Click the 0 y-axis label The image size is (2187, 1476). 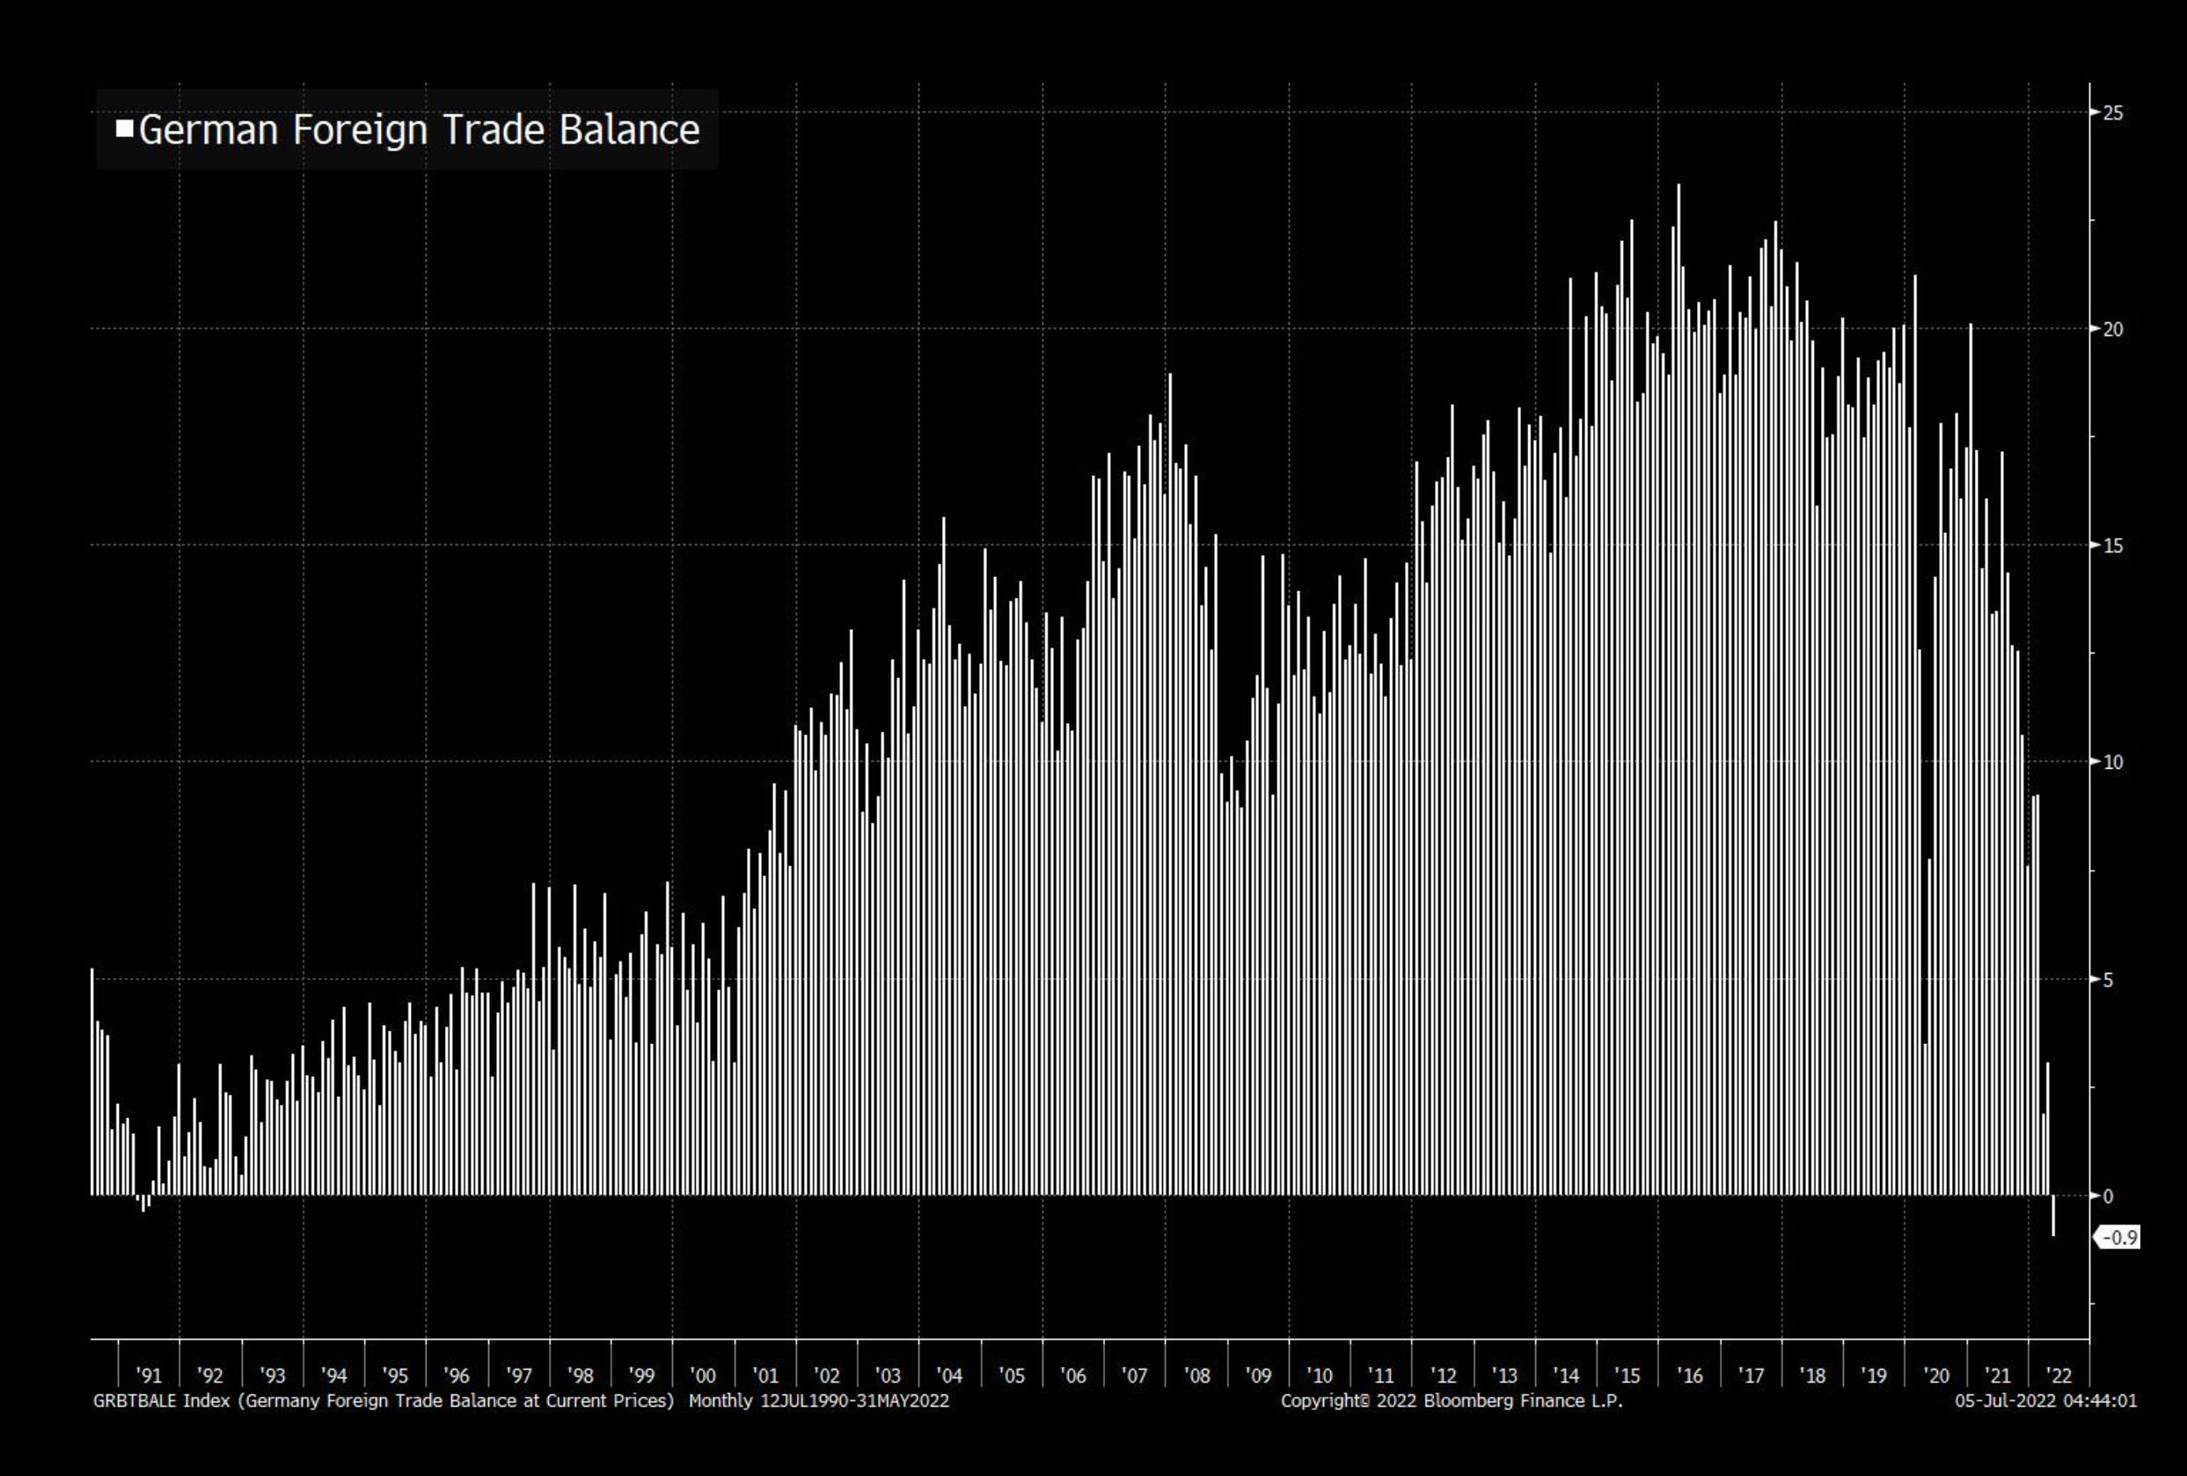[2107, 1196]
